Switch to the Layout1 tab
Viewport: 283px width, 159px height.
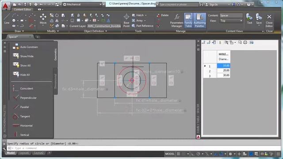[24, 153]
